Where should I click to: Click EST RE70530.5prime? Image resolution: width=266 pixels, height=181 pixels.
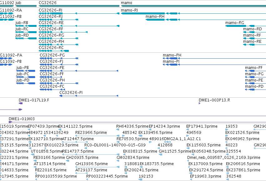coord(132,139)
